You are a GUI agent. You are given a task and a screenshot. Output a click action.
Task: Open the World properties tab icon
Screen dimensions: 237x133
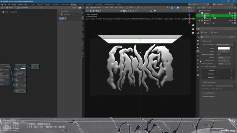pyautogui.click(x=198, y=51)
